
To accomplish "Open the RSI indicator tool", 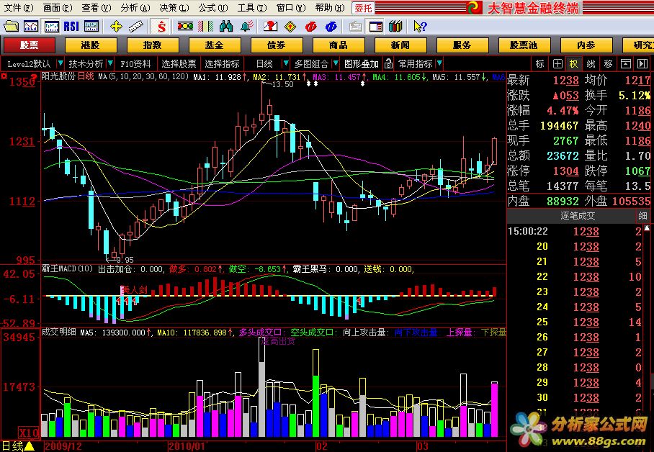I will pos(71,27).
